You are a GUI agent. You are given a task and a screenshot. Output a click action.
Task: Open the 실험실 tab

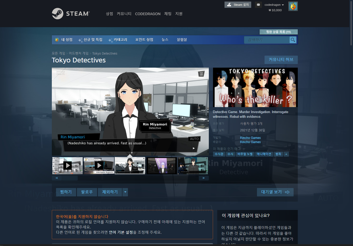182,40
